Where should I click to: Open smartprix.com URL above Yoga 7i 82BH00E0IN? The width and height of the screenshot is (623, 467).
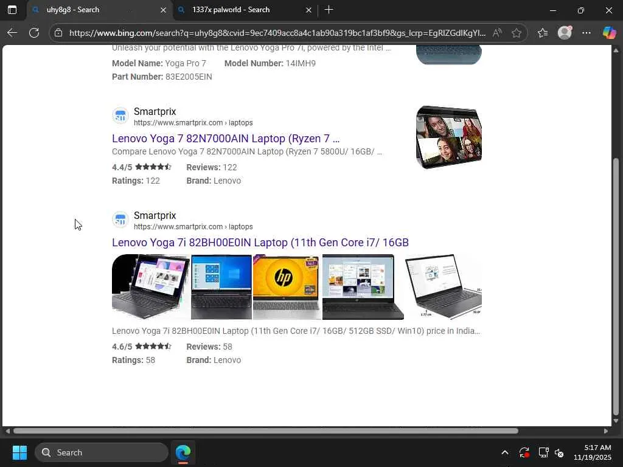[193, 227]
